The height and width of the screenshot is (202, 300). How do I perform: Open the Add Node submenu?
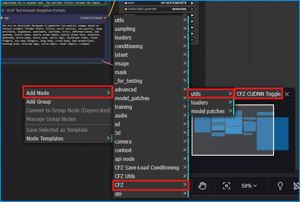click(68, 93)
